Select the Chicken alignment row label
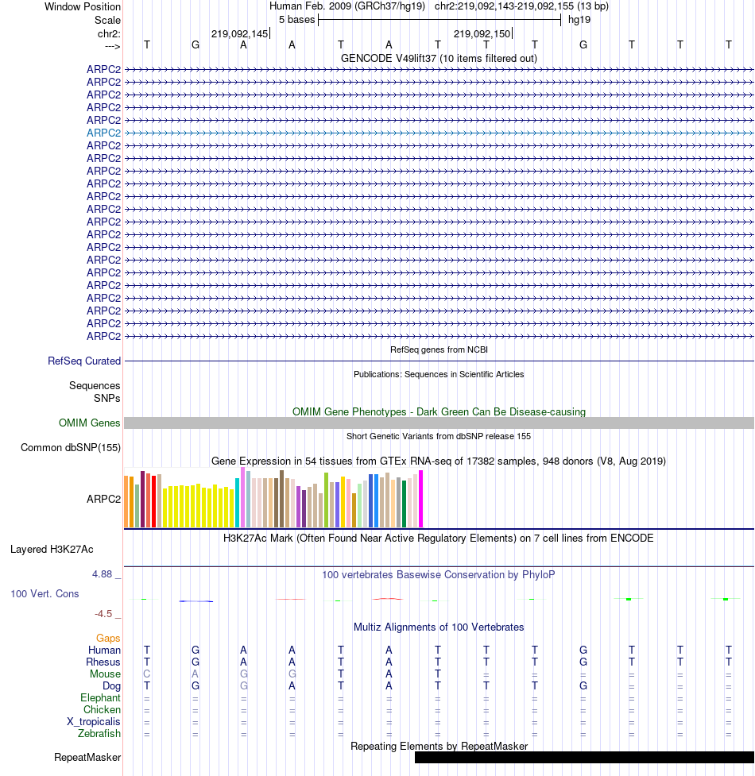The image size is (755, 776). [102, 710]
